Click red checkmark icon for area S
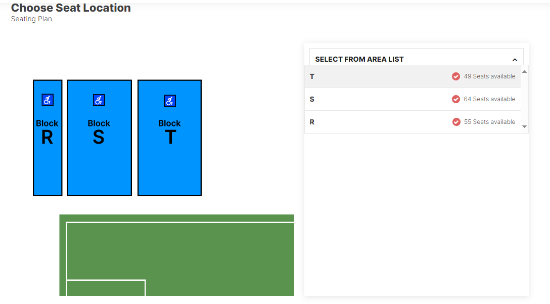Screen dimensions: 550x304 click(456, 99)
